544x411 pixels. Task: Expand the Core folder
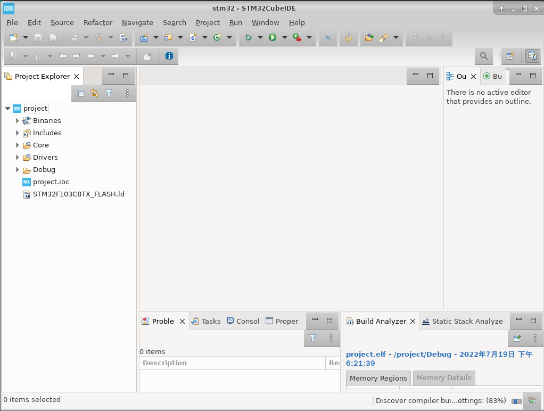tap(18, 145)
